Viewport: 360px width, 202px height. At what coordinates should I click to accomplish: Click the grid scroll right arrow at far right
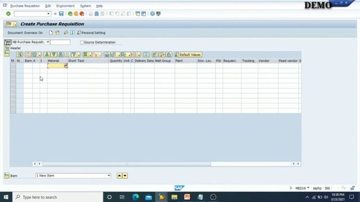pyautogui.click(x=298, y=164)
